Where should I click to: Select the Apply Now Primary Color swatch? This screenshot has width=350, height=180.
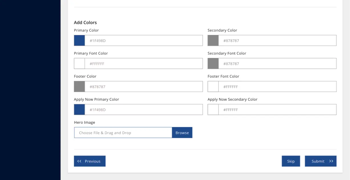(x=79, y=109)
